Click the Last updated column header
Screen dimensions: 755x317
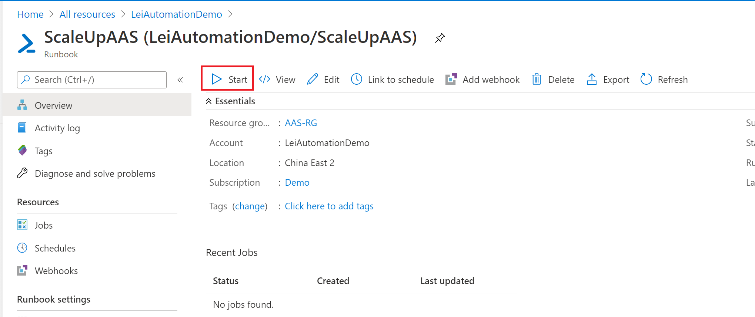point(447,281)
